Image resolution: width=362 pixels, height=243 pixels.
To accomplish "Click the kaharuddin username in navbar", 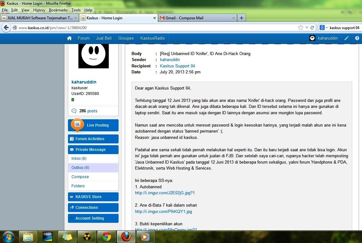I will click(x=328, y=38).
